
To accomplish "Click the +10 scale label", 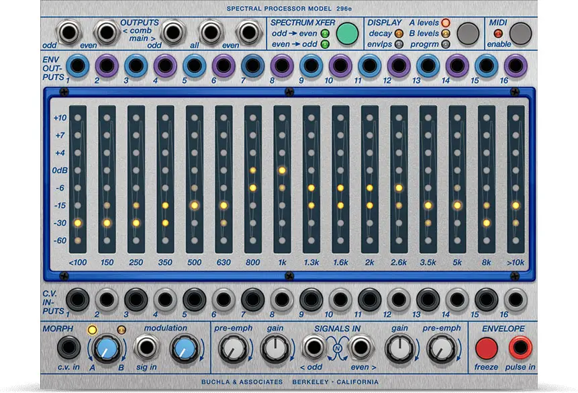I will tap(60, 118).
